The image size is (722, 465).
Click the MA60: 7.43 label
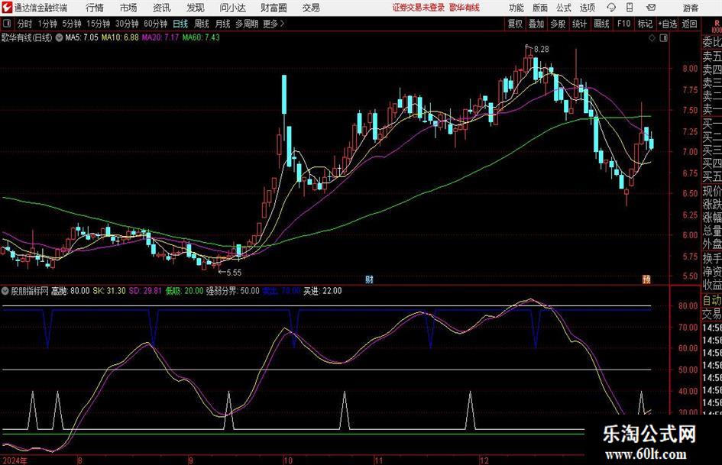pyautogui.click(x=201, y=37)
